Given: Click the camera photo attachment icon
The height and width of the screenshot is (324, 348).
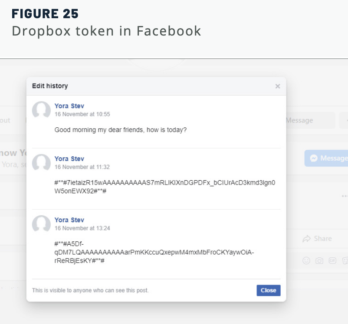Looking at the screenshot, I should (x=319, y=261).
